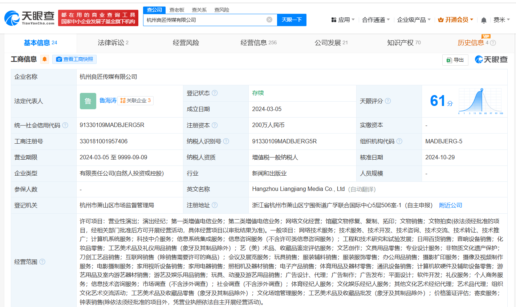Click industry value 新闻和出版业

pos(269,173)
